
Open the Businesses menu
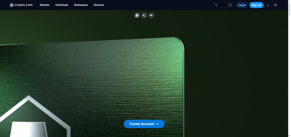[81, 5]
